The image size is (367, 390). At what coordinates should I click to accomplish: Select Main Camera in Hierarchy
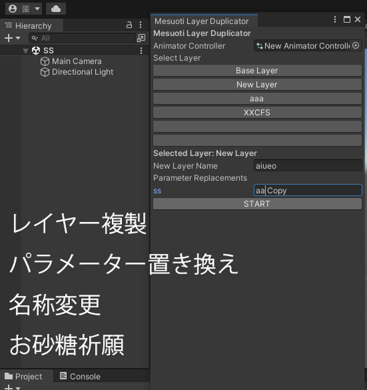77,62
